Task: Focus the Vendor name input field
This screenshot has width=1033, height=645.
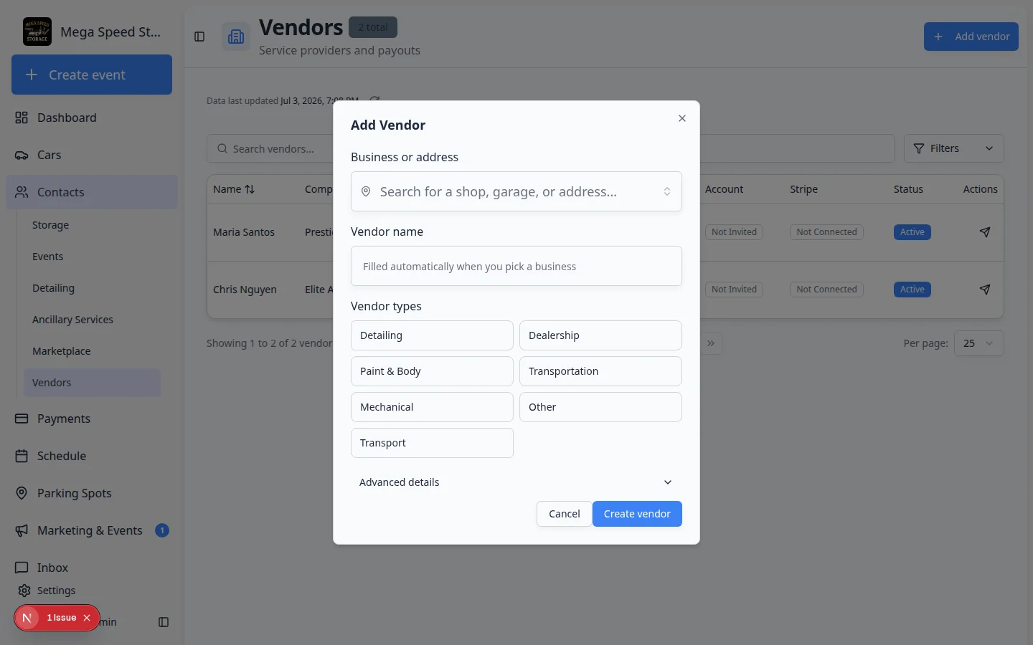Action: click(x=516, y=266)
